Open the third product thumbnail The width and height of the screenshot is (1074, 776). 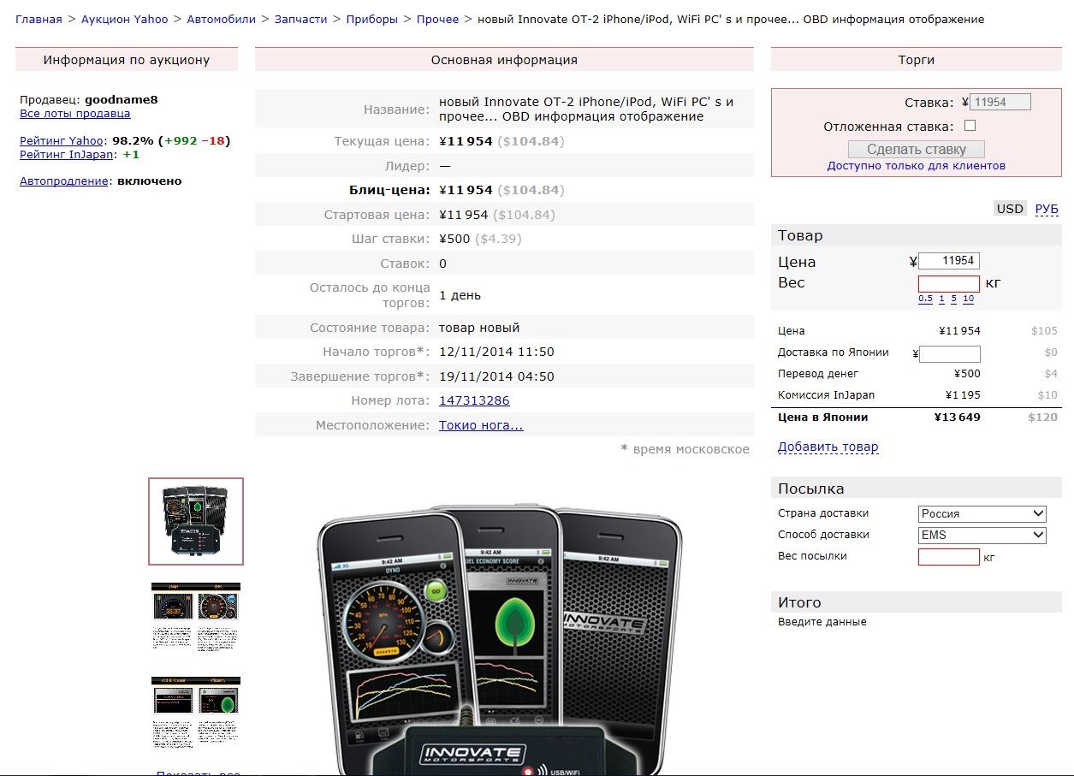(196, 712)
